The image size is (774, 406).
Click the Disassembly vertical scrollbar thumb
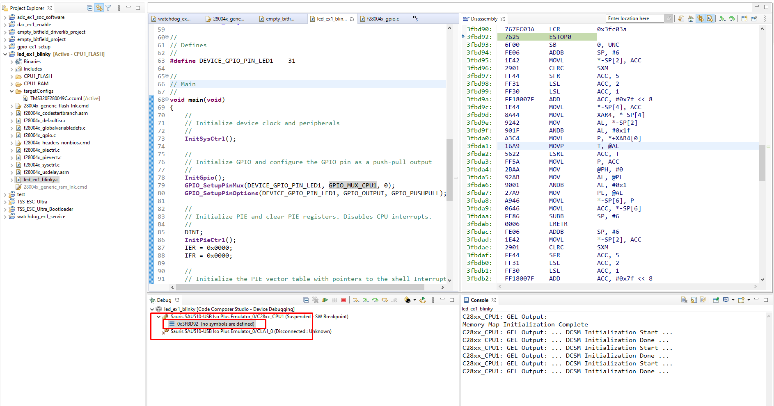click(x=762, y=163)
